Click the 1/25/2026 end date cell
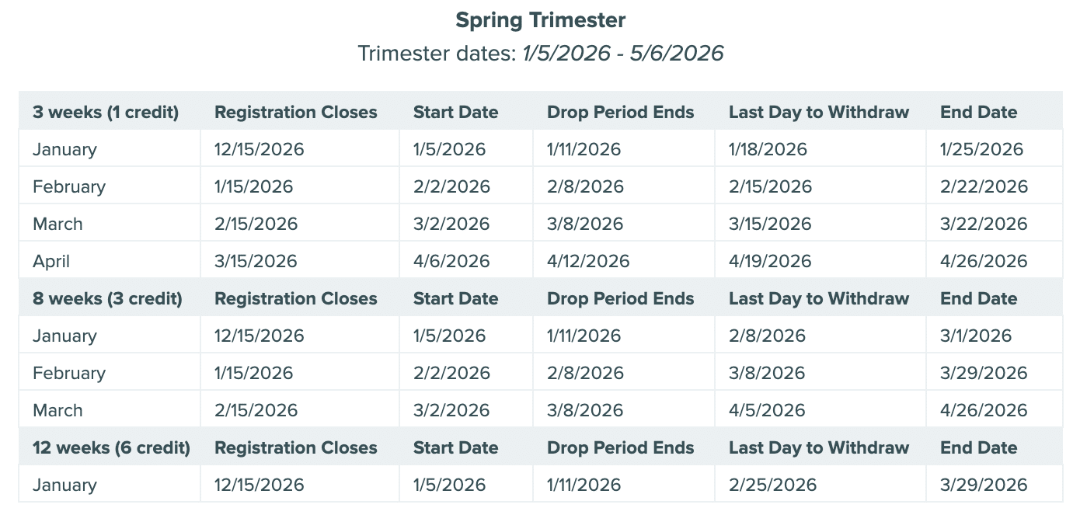 [981, 150]
